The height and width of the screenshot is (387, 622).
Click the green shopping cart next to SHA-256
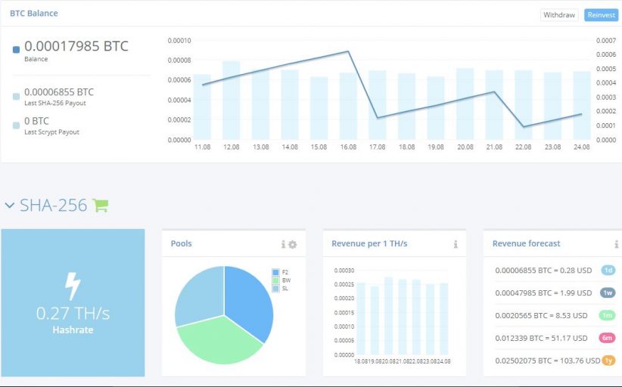pos(100,205)
